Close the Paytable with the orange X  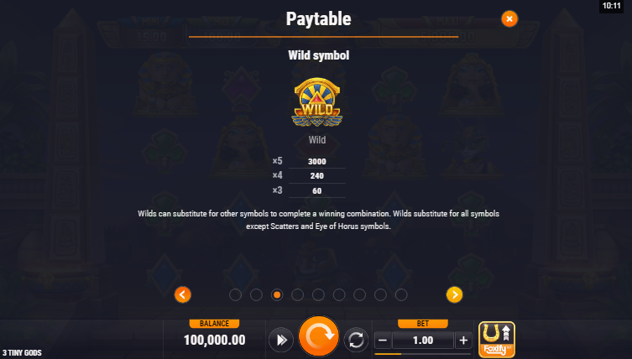509,18
